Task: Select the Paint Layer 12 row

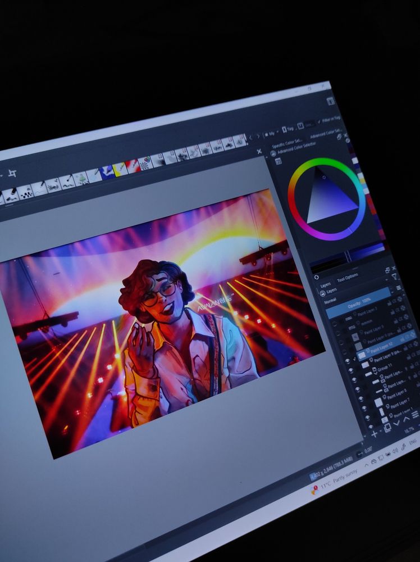Action: pyautogui.click(x=386, y=346)
